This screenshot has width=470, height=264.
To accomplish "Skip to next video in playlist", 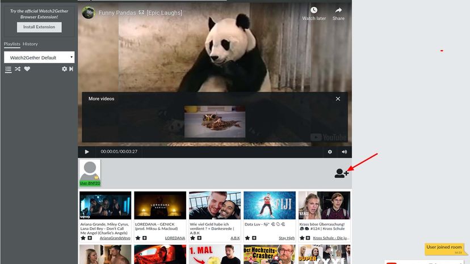I will (x=72, y=69).
